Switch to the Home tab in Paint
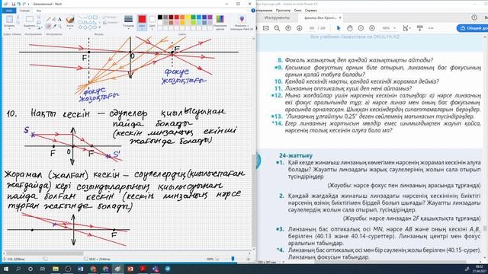Image resolution: width=488 pixels, height=274 pixels. [x=24, y=11]
